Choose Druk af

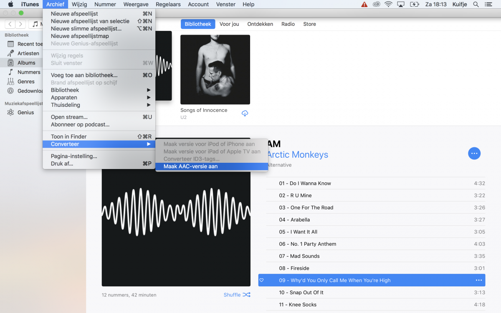point(99,164)
